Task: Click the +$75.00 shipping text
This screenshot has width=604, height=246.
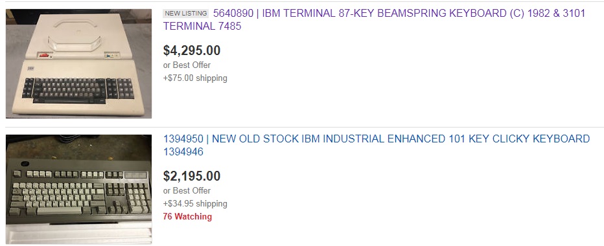Action: click(x=195, y=78)
